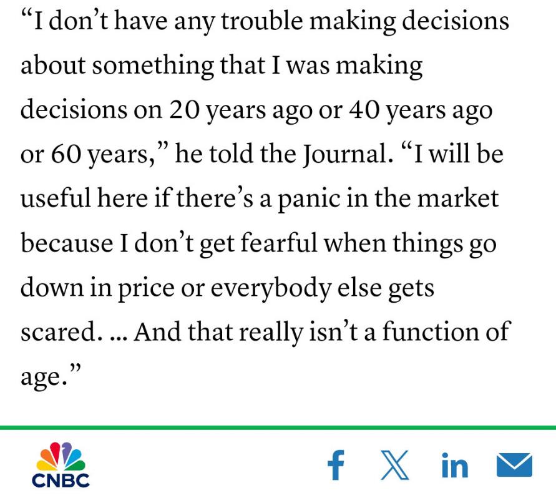Share article via Facebook icon
Viewport: 556px width, 498px height.
pos(336,465)
